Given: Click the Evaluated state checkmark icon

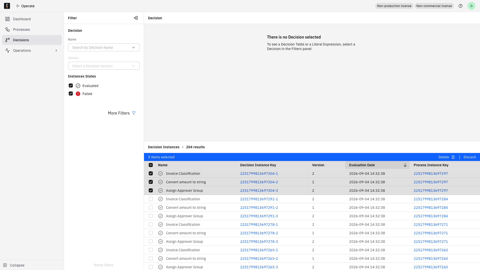Looking at the screenshot, I should pyautogui.click(x=78, y=86).
